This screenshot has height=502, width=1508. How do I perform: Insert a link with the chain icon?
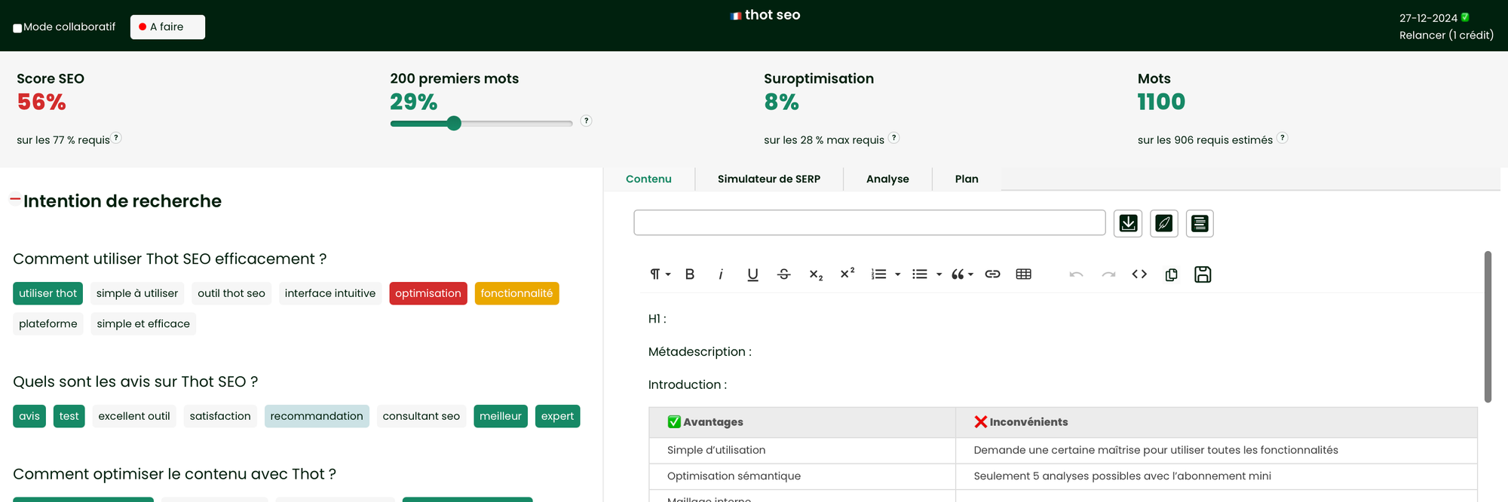[992, 274]
